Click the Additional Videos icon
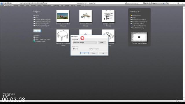Viewport: 185px width, 104px height. click(131, 24)
